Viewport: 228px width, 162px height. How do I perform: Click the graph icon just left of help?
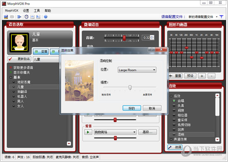point(38,17)
